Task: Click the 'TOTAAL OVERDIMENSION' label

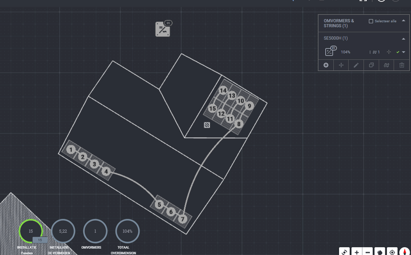Action: [123, 250]
